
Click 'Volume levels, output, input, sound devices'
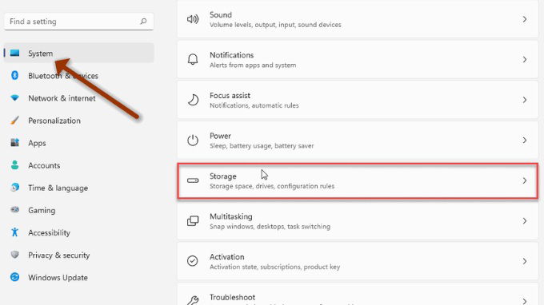[x=275, y=25]
